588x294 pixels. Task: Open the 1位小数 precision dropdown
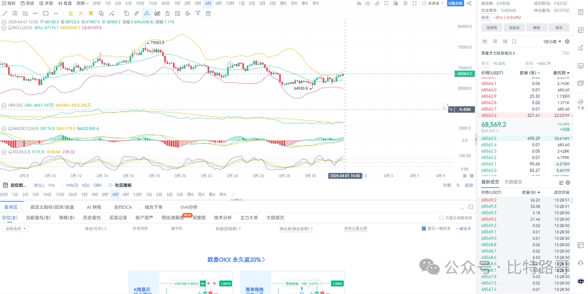click(x=552, y=42)
